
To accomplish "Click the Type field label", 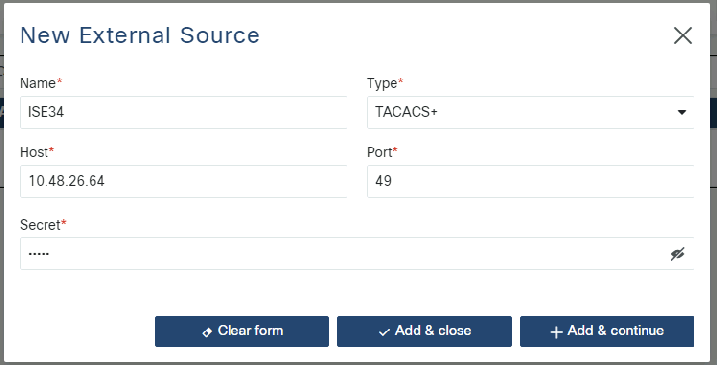I will [x=382, y=83].
